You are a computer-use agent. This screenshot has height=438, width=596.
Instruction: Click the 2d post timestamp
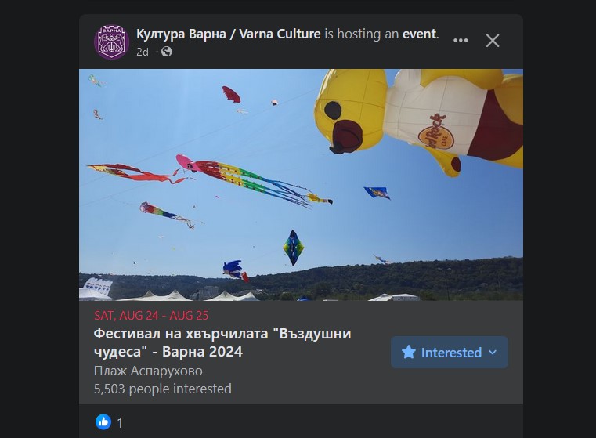pos(143,52)
